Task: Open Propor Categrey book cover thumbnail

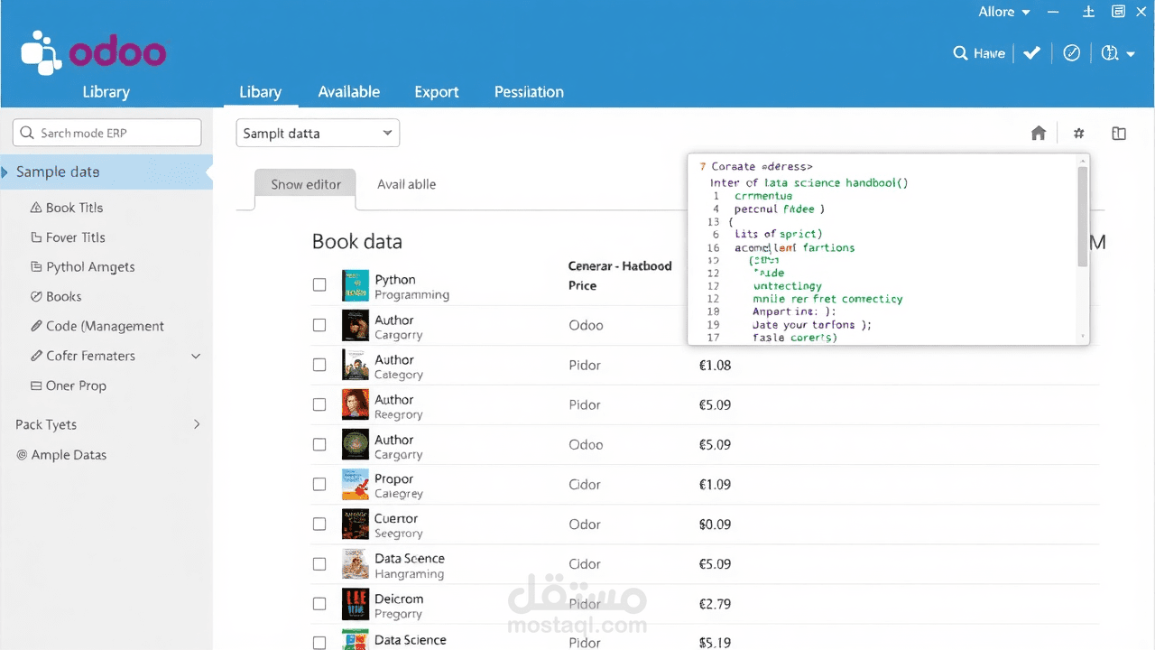Action: point(356,485)
